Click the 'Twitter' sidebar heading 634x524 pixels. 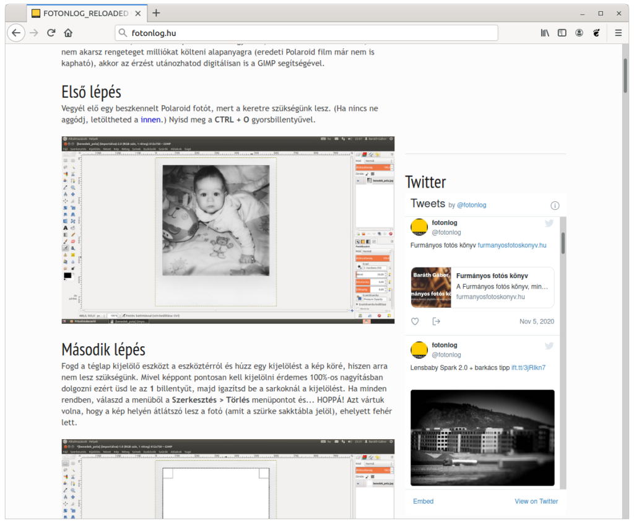click(x=425, y=182)
